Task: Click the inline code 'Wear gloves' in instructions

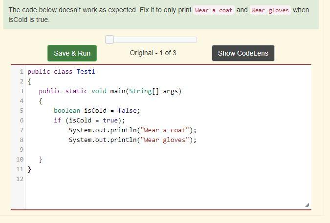Action: [x=270, y=10]
